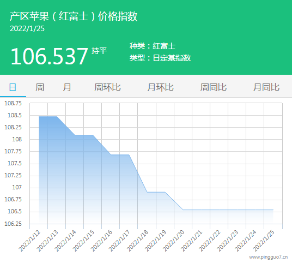Click the 种类：红富士 label
This screenshot has width=292, height=263.
click(x=153, y=46)
